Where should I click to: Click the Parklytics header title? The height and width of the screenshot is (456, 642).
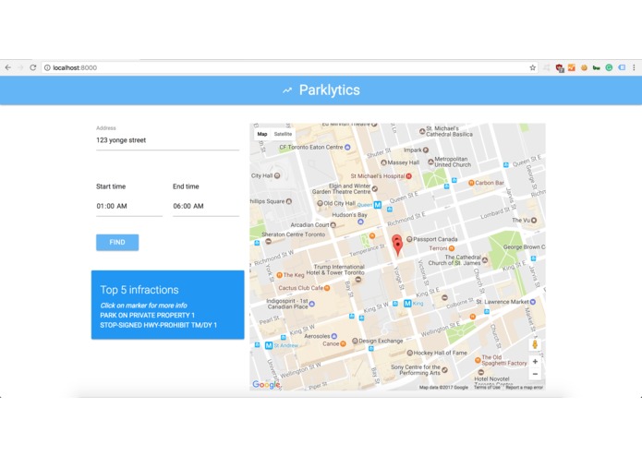[x=330, y=90]
